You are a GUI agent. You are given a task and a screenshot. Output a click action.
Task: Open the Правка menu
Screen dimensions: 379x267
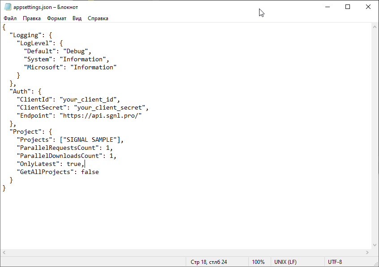(31, 18)
